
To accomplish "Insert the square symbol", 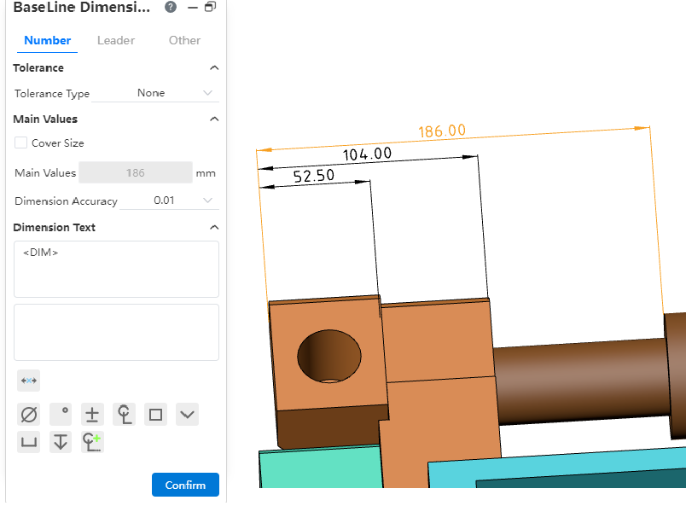I will (156, 414).
